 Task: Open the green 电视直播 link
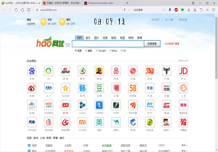coord(107,146)
